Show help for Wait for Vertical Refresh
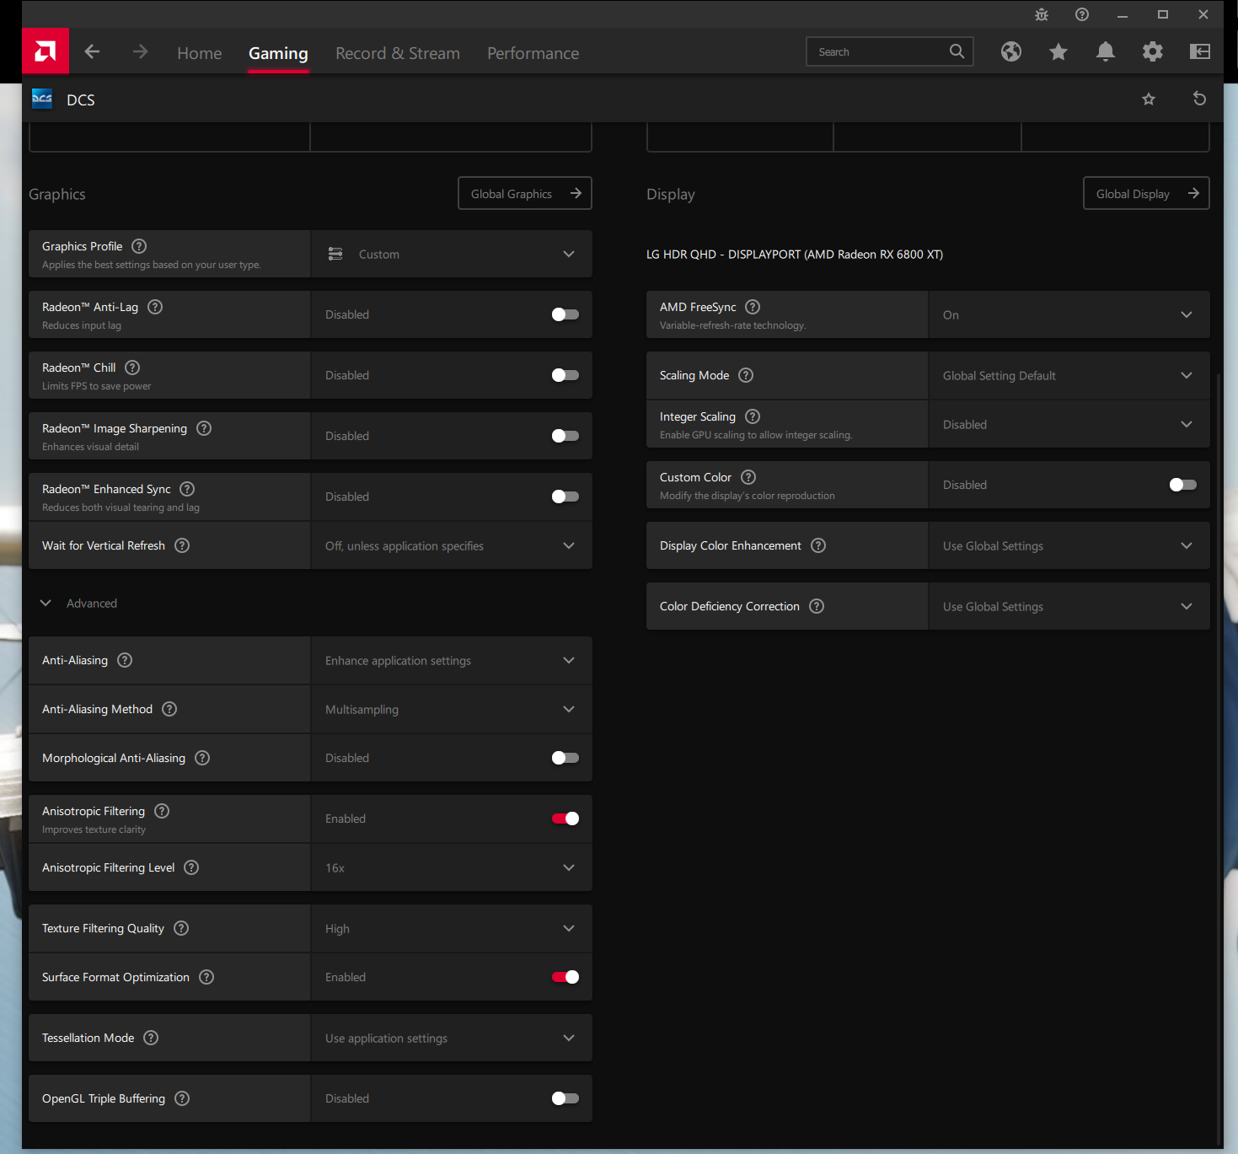The image size is (1238, 1154). [x=182, y=545]
